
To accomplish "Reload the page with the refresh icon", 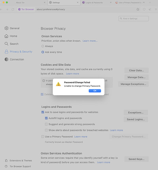I will click(x=13, y=10).
